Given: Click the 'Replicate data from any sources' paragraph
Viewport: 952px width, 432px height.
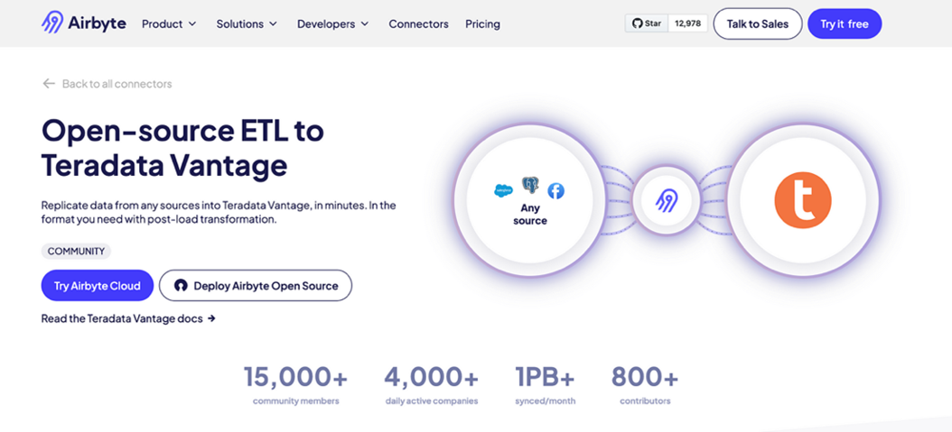Looking at the screenshot, I should [x=219, y=212].
